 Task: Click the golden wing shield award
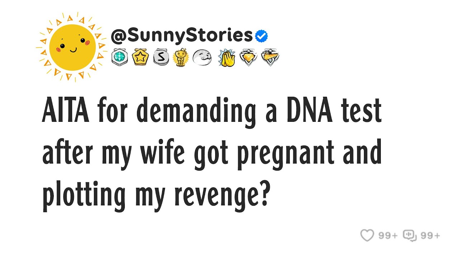click(x=270, y=57)
